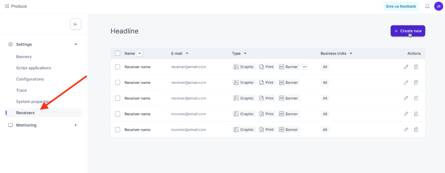Check the last Receiver name row checkbox
Image resolution: width=445 pixels, height=173 pixels.
[x=118, y=130]
